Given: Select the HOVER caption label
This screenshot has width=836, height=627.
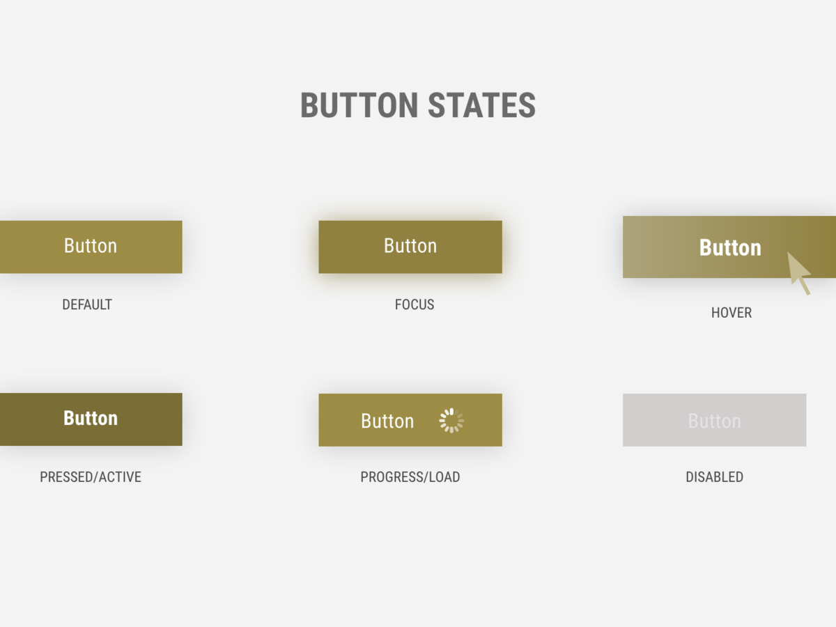Looking at the screenshot, I should [x=731, y=313].
